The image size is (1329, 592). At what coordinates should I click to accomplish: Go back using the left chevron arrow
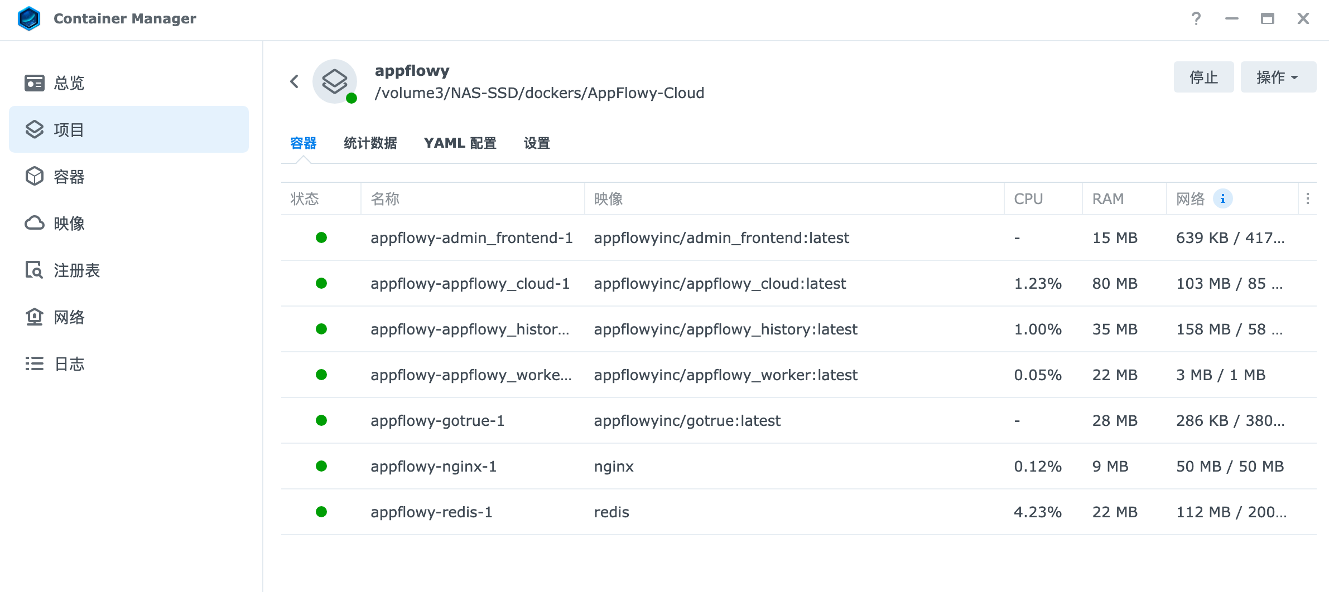(x=295, y=81)
